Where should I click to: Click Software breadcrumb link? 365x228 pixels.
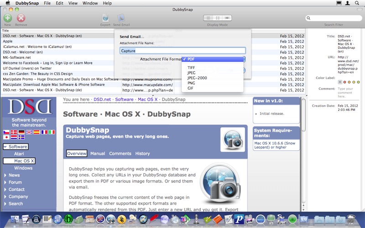(124, 99)
